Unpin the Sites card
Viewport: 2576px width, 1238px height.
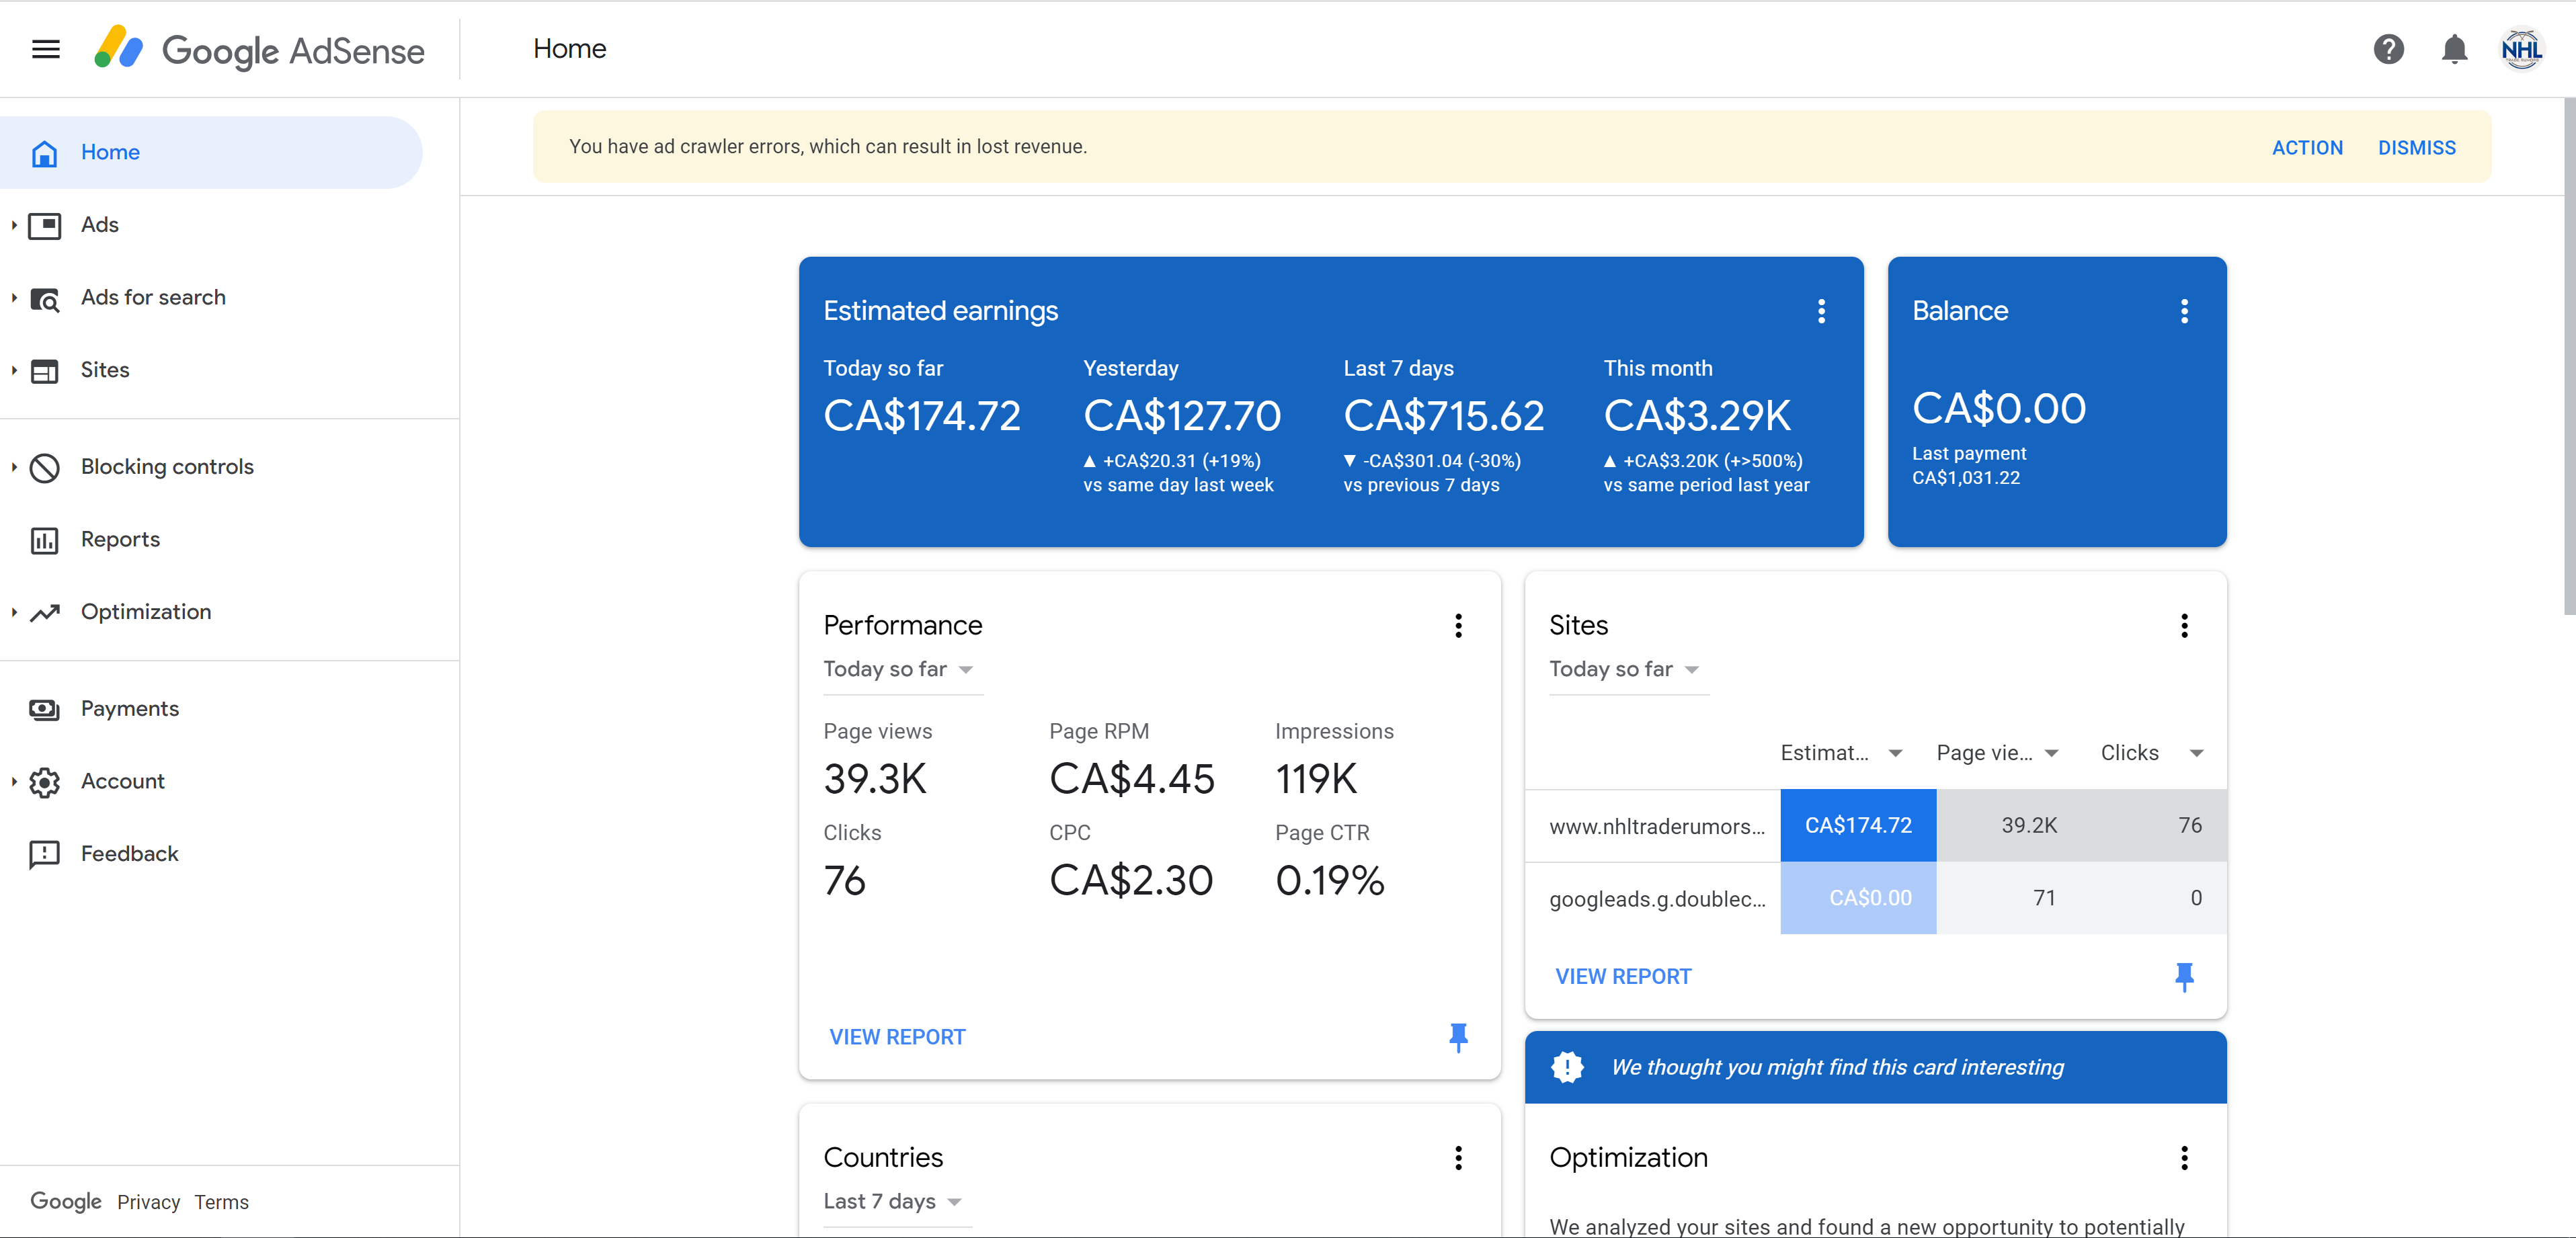tap(2185, 976)
